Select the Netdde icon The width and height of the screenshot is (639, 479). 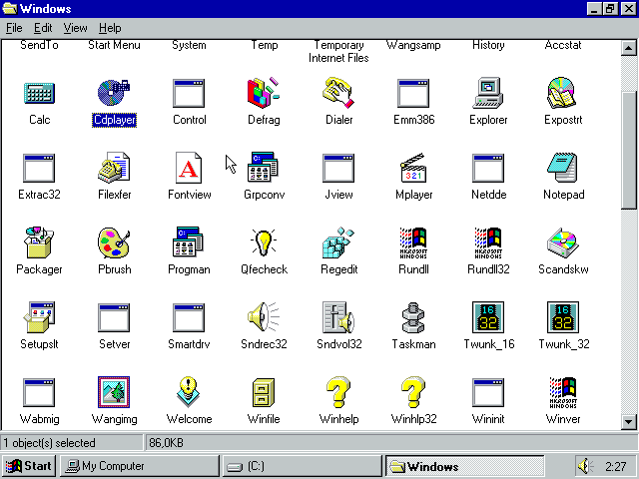(x=488, y=169)
